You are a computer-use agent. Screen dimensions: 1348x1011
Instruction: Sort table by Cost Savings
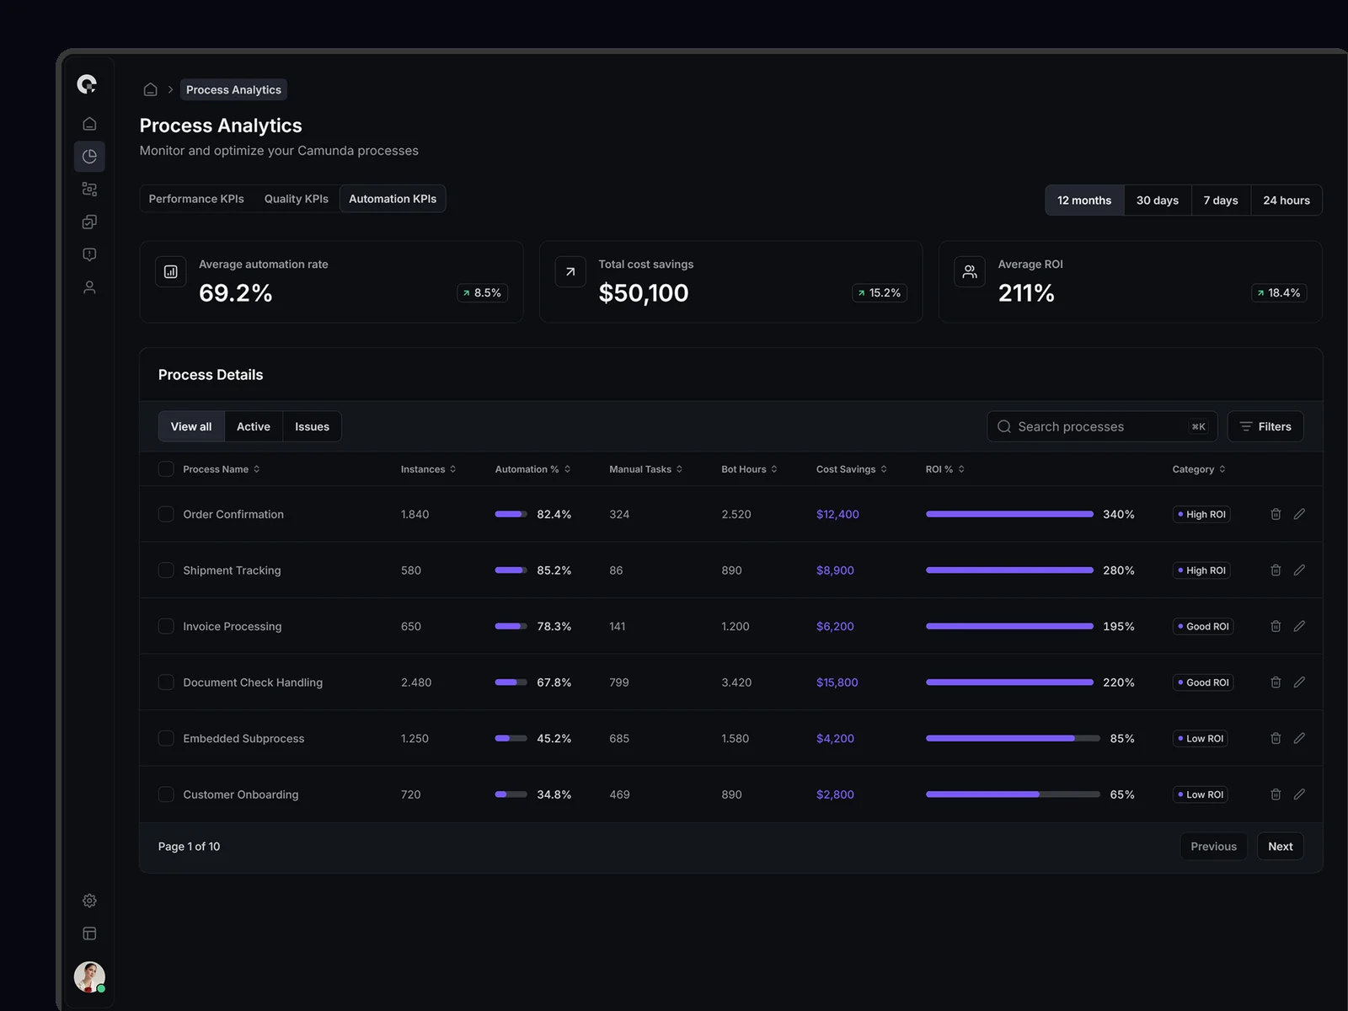[851, 469]
